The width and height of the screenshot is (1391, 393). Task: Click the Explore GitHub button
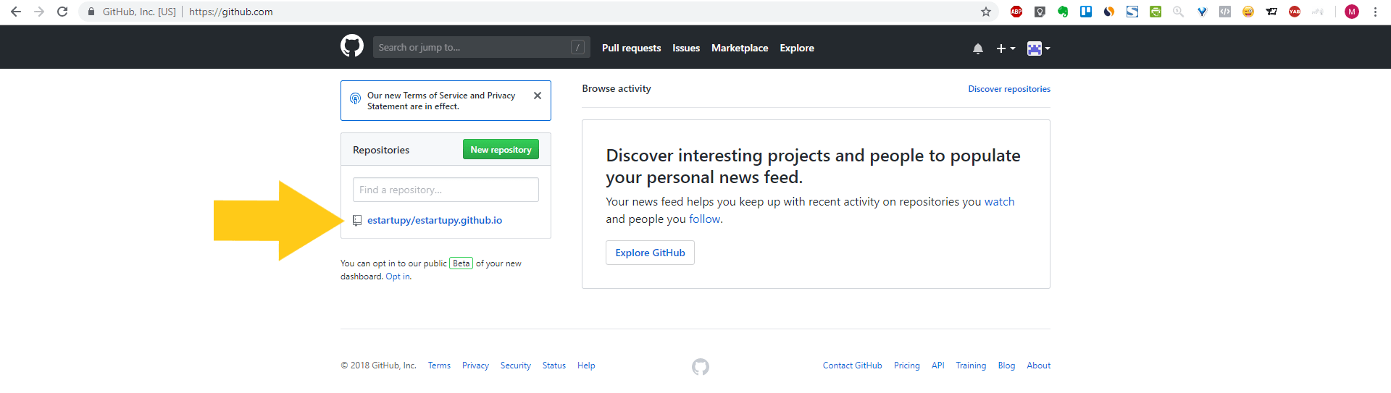[650, 253]
